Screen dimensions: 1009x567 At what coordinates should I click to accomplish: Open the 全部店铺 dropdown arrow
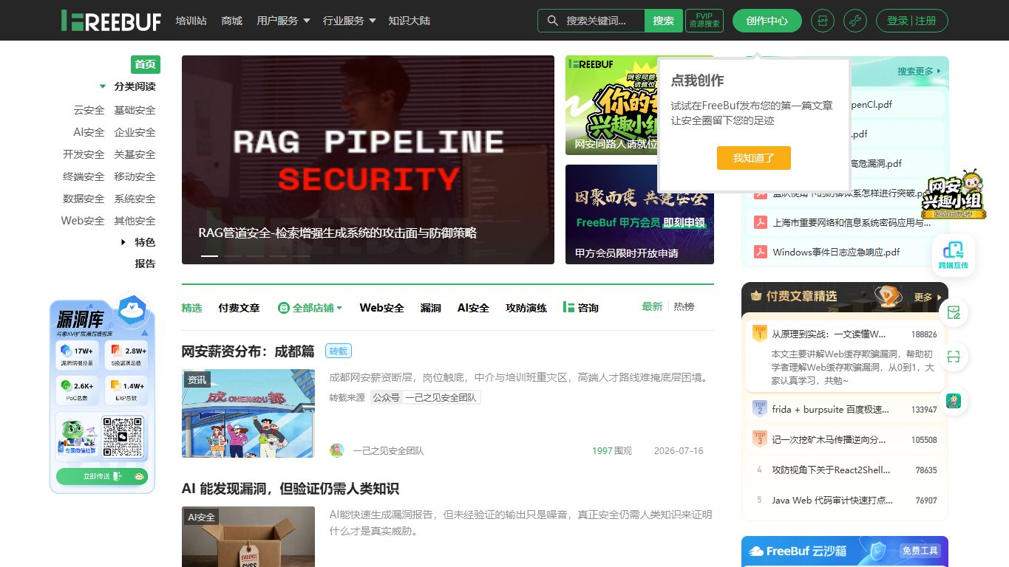click(x=339, y=308)
